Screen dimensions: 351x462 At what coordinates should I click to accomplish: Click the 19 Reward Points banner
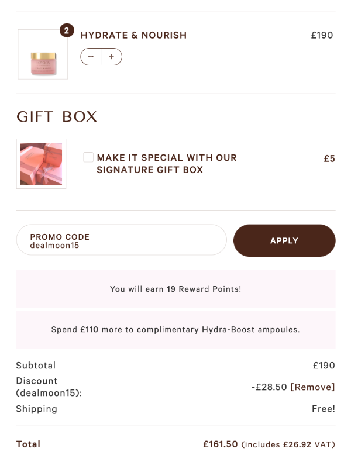pyautogui.click(x=175, y=289)
